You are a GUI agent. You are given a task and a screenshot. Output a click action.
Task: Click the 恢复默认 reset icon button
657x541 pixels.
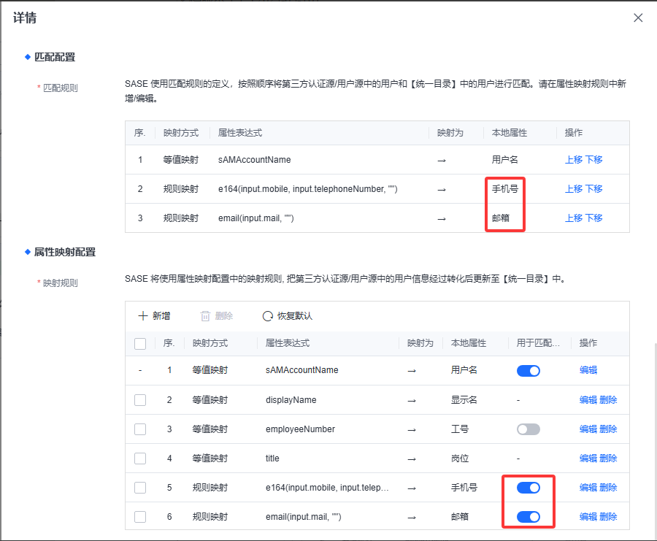[288, 316]
